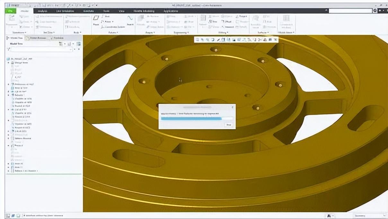Viewport: 388px width, 219px height.
Task: Toggle the pause icon on graphics toolbar
Action: point(270,40)
